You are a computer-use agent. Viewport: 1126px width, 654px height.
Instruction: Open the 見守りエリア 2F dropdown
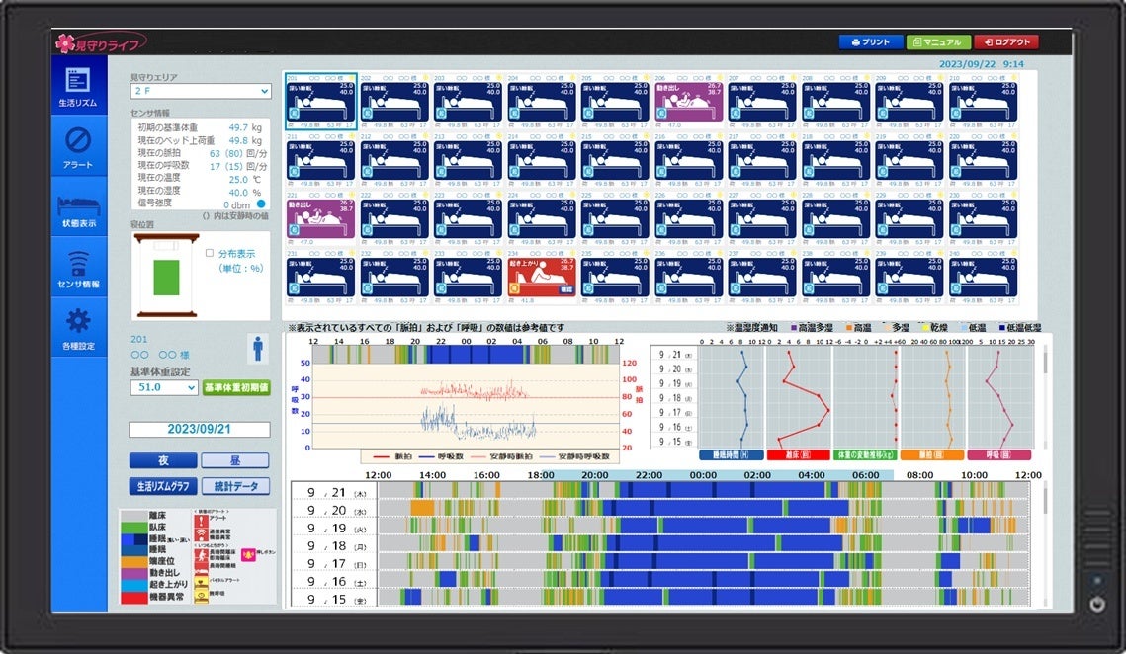(201, 91)
